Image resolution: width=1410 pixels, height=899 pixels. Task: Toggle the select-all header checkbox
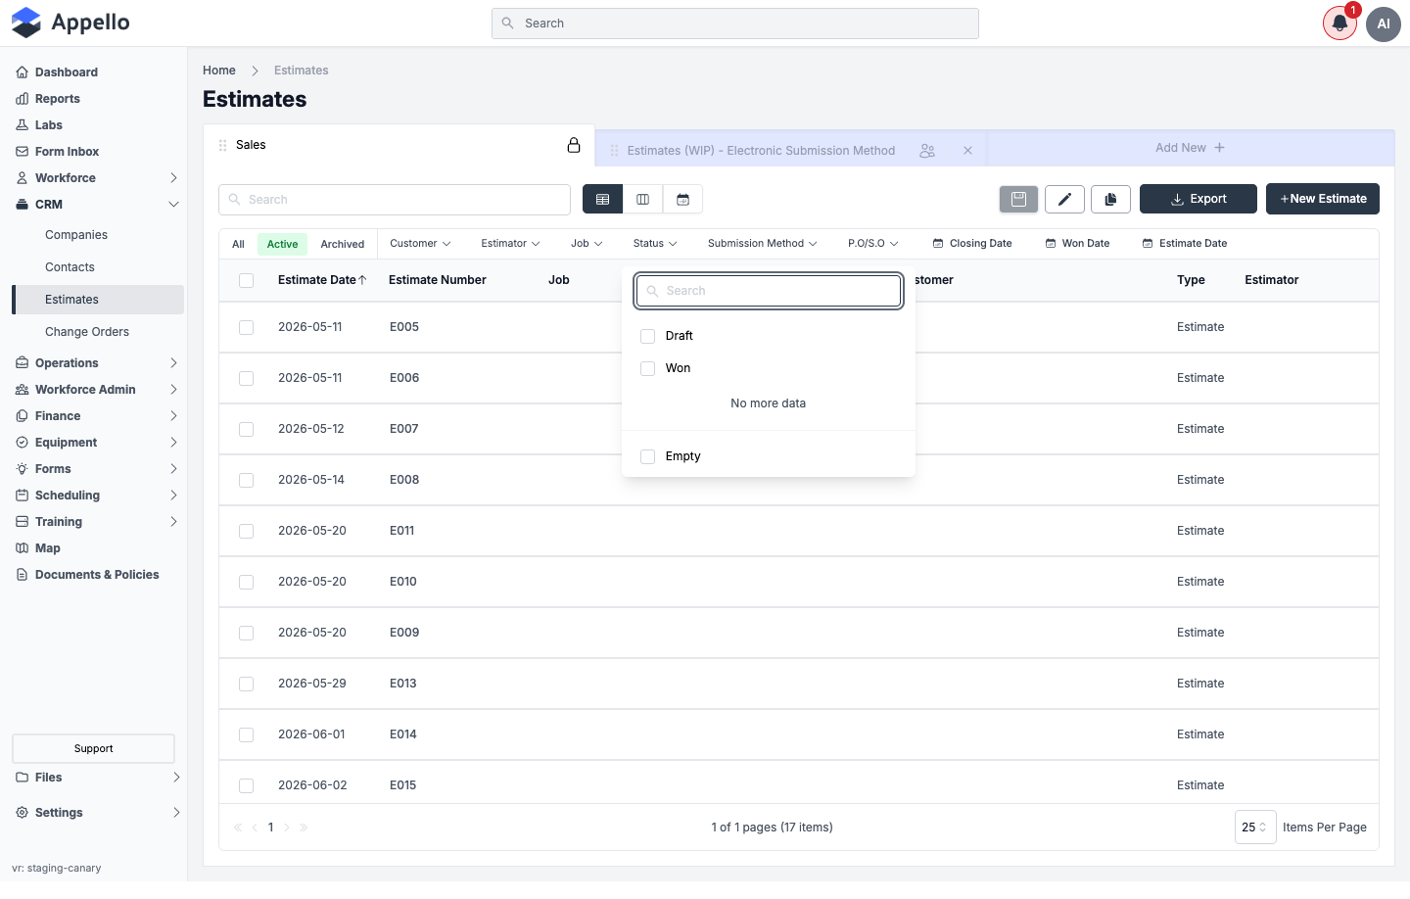click(246, 280)
